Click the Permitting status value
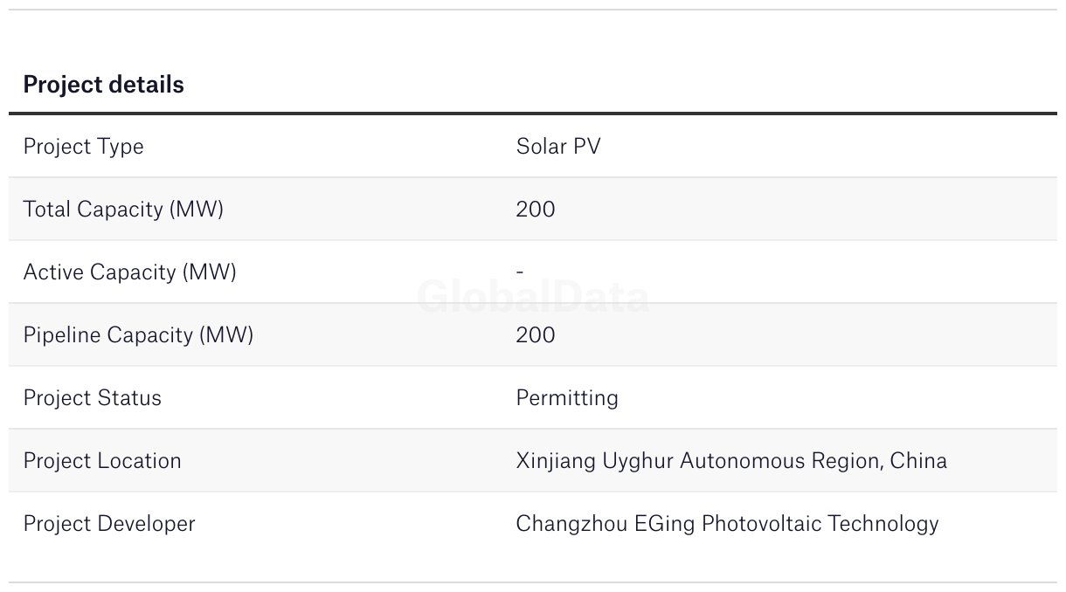Viewport: 1066px width, 592px height. pos(567,398)
